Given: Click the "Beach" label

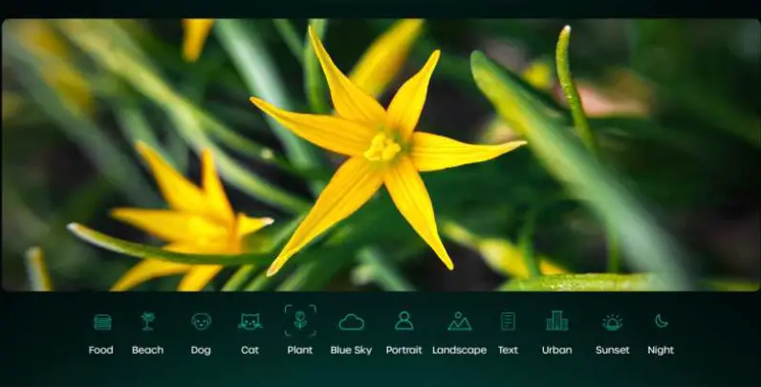Looking at the screenshot, I should coord(147,350).
